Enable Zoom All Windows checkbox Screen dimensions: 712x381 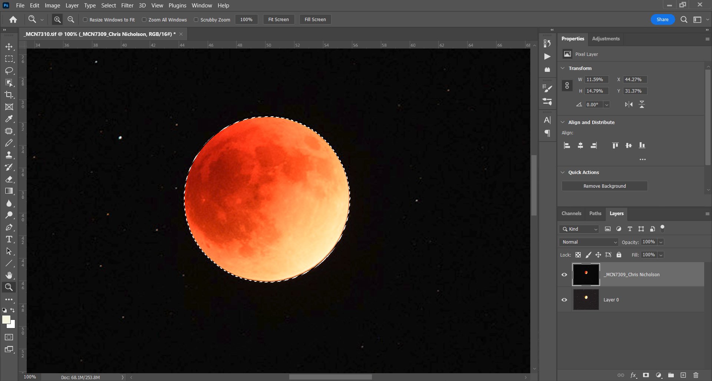click(144, 20)
